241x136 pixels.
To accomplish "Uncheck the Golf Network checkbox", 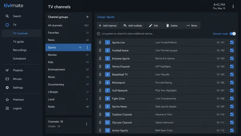I will pyautogui.click(x=232, y=90).
